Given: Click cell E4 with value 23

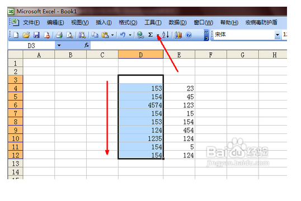Looking at the screenshot, I should [179, 88].
